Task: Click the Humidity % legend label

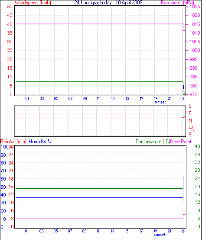Action: point(40,142)
